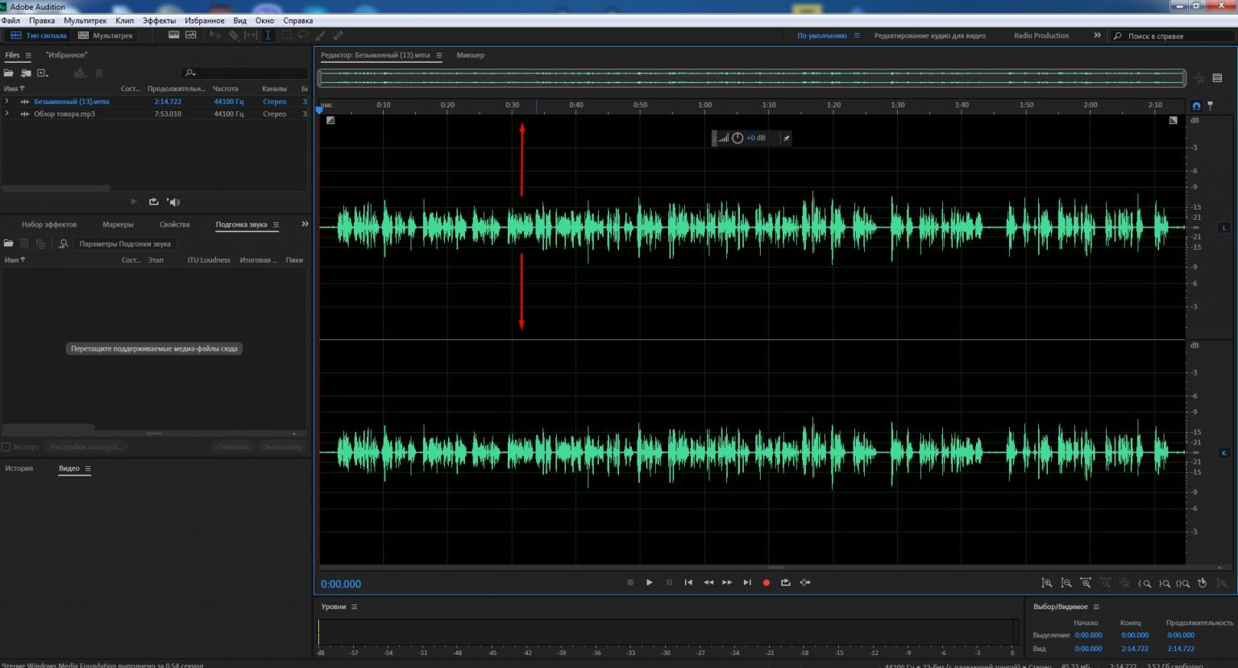Select the Radio Production workspace

click(x=1041, y=35)
